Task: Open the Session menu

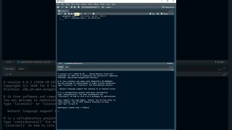Action: tap(84, 4)
